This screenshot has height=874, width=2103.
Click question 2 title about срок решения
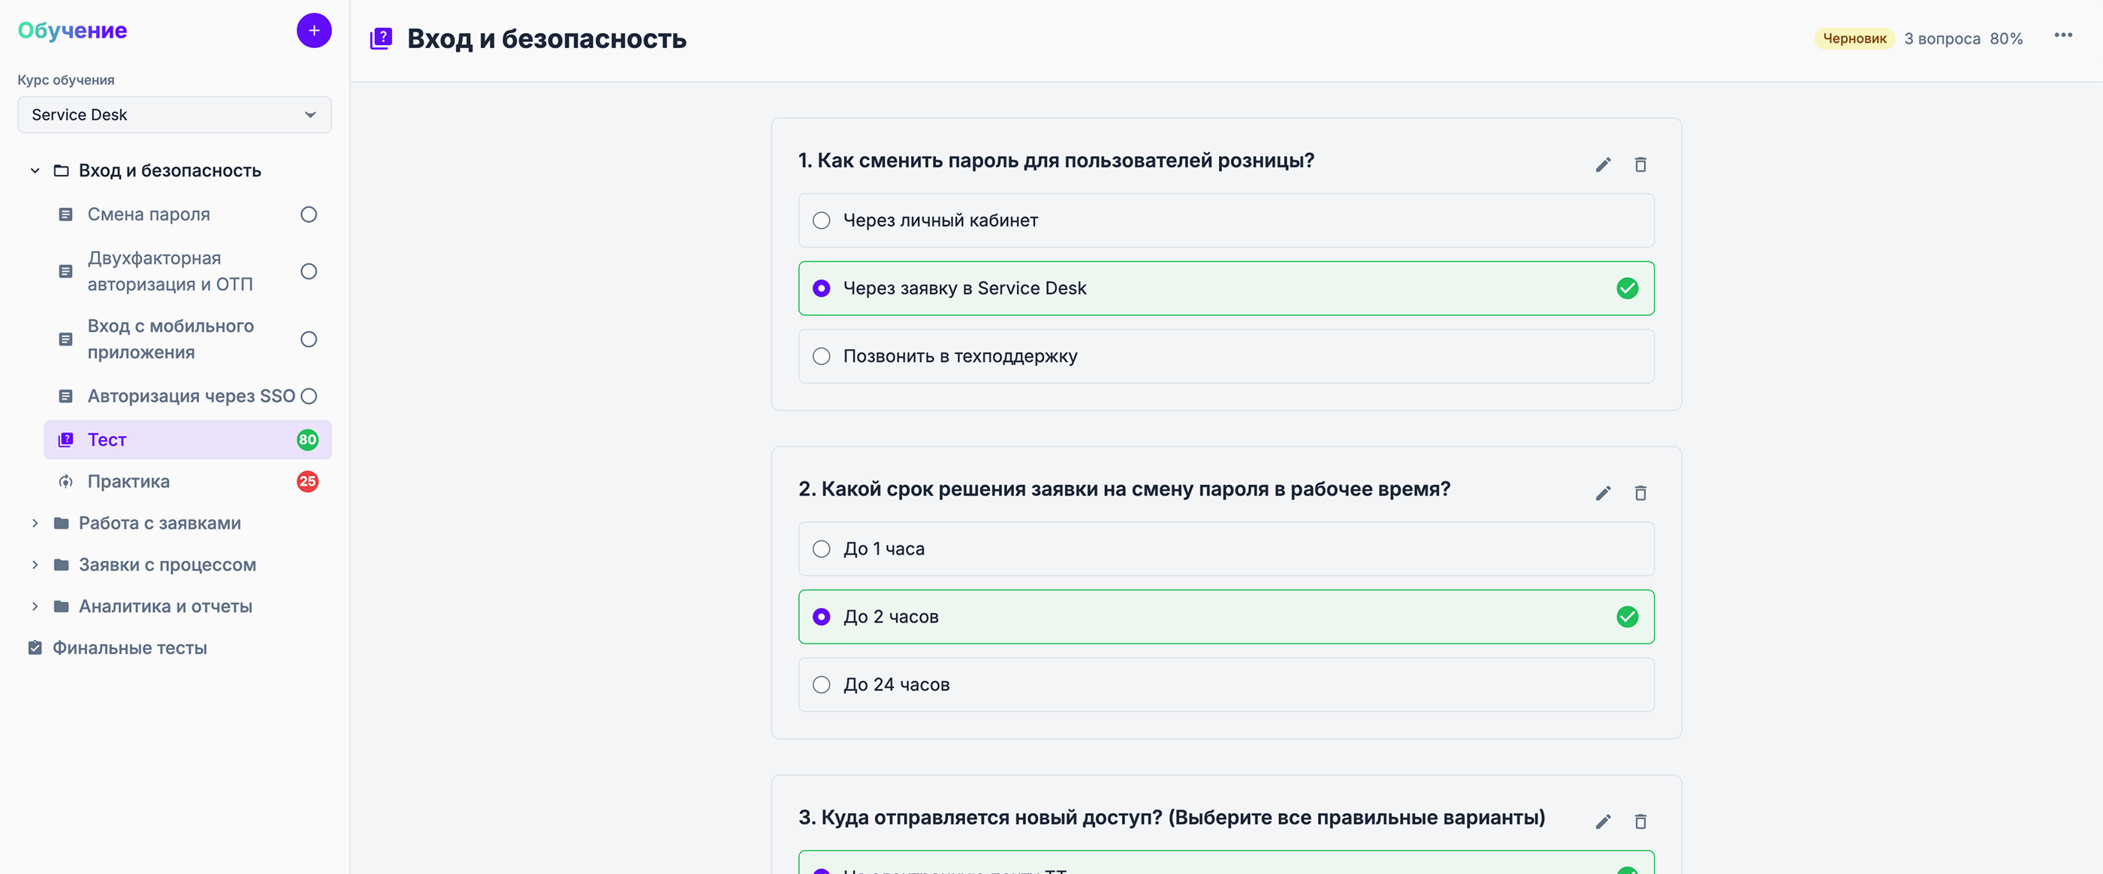tap(1124, 489)
